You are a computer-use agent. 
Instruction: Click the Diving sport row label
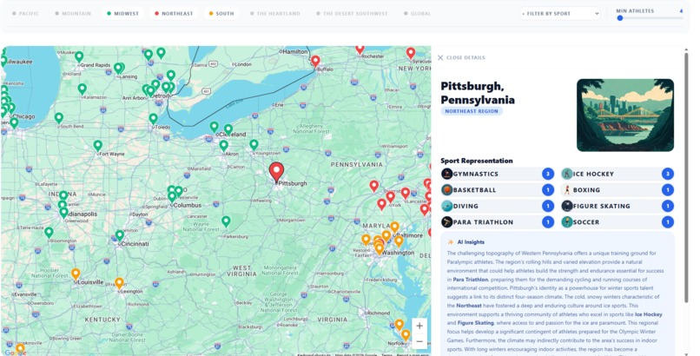pyautogui.click(x=466, y=206)
